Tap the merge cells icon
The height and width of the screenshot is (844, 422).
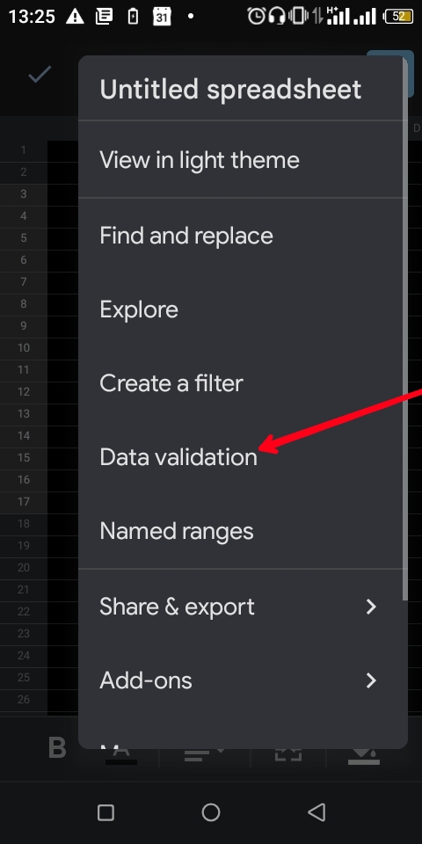click(x=288, y=754)
